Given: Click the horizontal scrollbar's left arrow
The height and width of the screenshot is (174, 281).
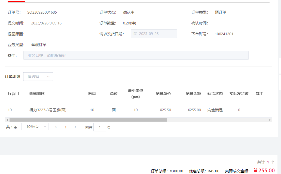Looking at the screenshot, I should coord(7,120).
